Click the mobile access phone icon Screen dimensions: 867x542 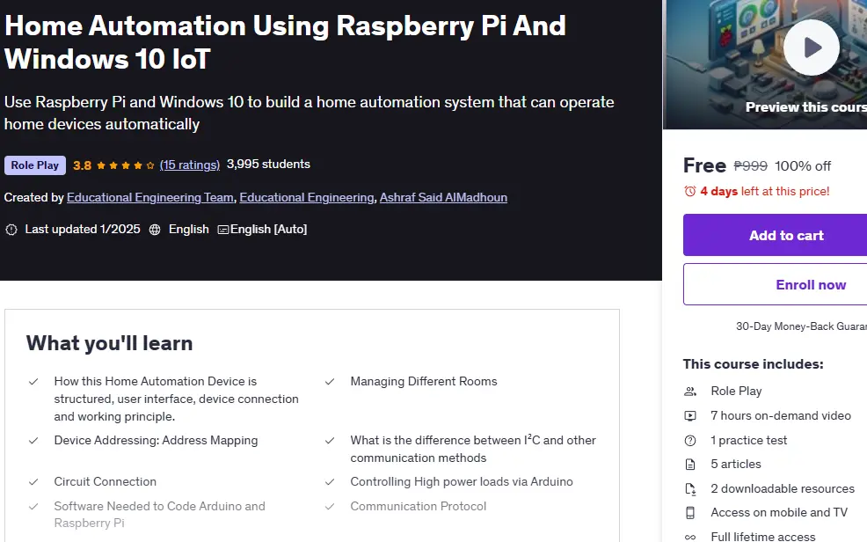[x=690, y=513]
